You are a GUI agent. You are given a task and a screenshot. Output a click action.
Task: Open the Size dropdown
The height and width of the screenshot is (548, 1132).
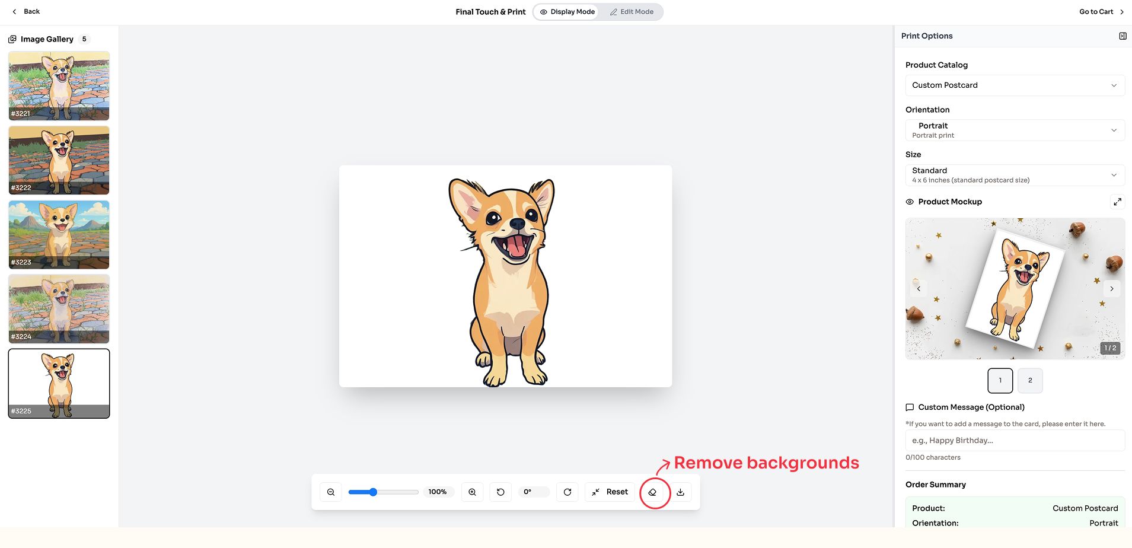click(1015, 175)
